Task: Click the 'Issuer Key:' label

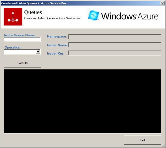Action: click(x=56, y=53)
